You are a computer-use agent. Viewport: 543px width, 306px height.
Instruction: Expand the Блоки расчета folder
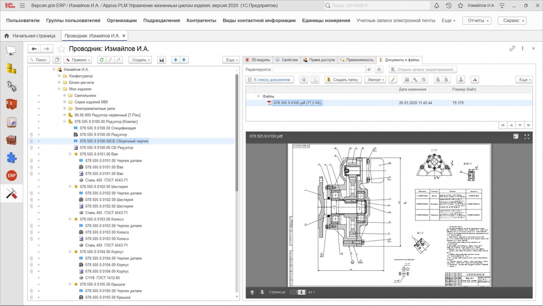(59, 82)
